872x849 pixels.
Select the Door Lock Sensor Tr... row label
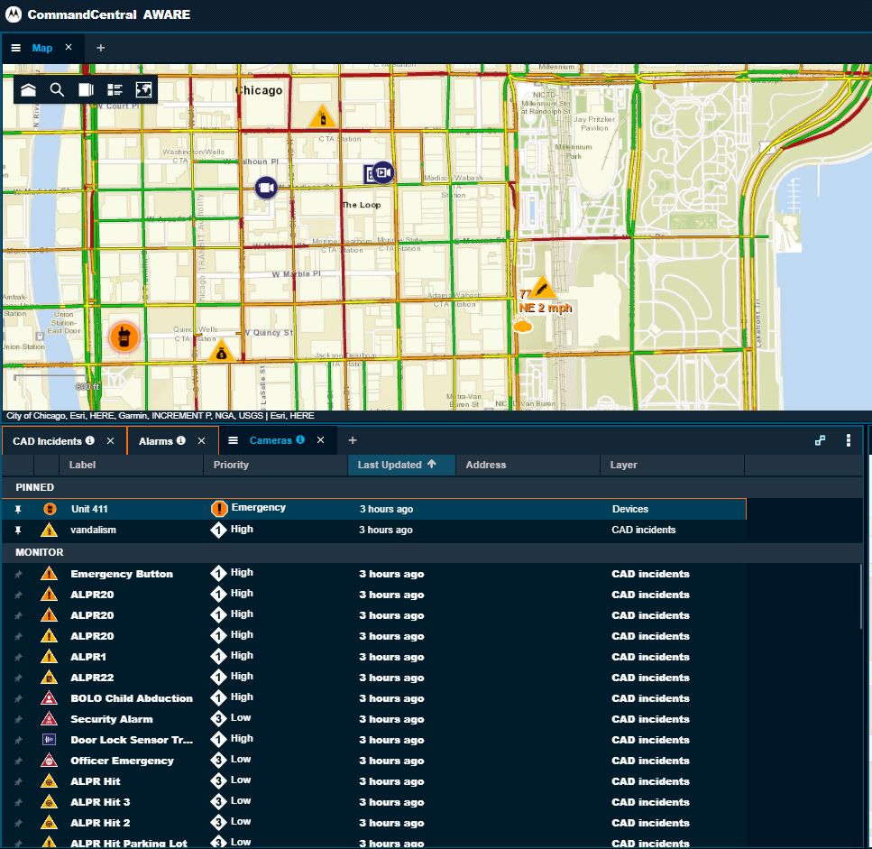point(132,740)
